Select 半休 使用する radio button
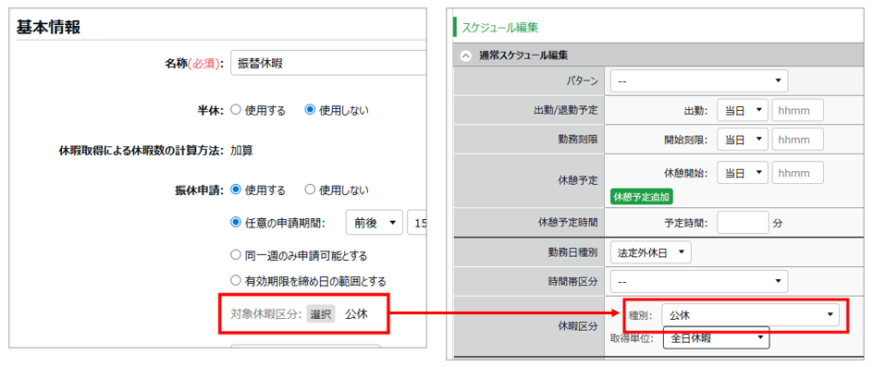The width and height of the screenshot is (873, 367). click(x=235, y=110)
